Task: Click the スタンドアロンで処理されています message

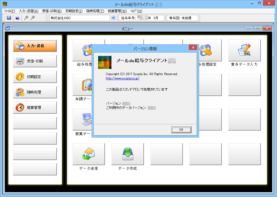Action: click(137, 89)
